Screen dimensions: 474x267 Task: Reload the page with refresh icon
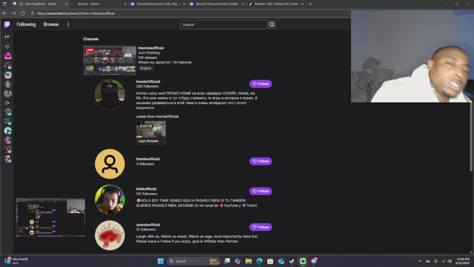pos(23,13)
